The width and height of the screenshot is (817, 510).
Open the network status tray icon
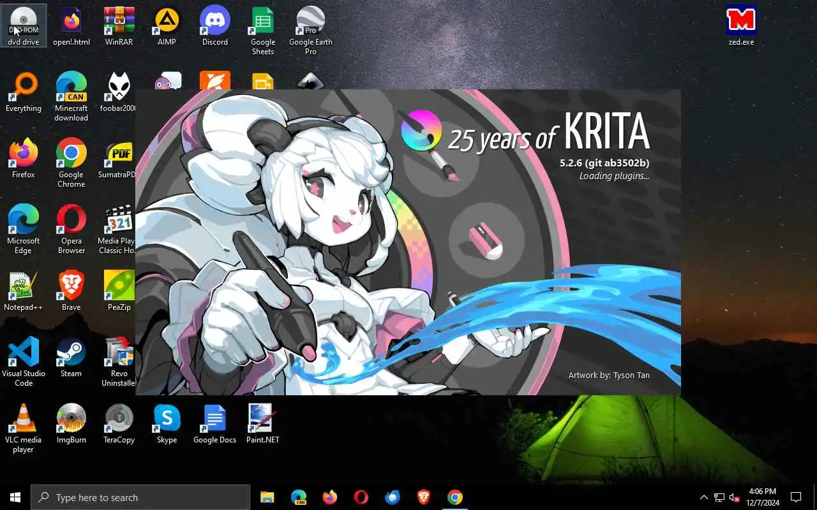point(719,497)
